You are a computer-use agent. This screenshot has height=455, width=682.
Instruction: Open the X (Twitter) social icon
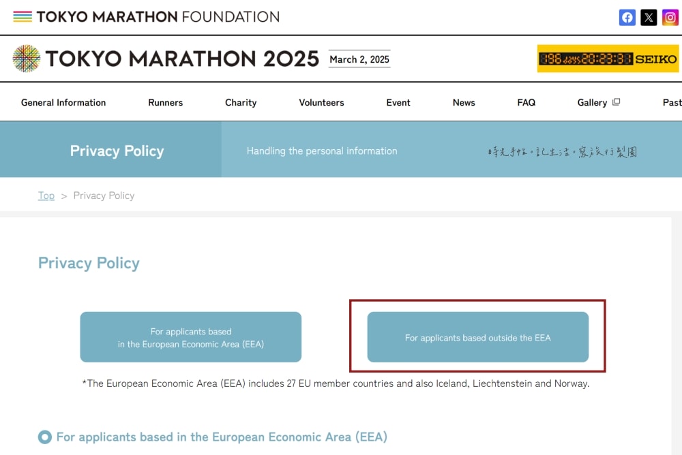649,18
